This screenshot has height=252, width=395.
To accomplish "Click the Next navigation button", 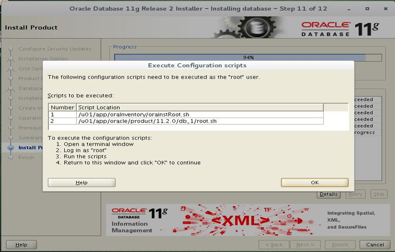I will pos(305,245).
